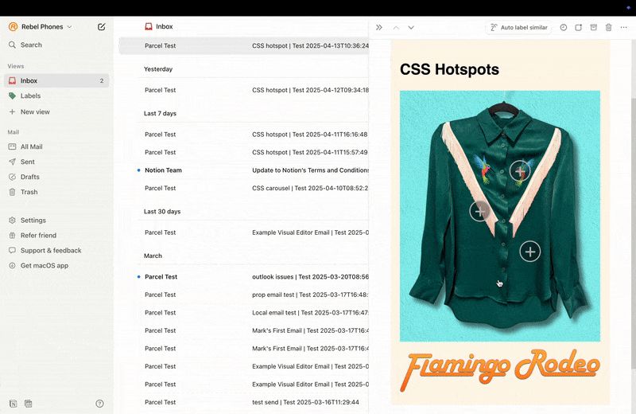Click the March group header
The height and width of the screenshot is (414, 636).
click(153, 256)
